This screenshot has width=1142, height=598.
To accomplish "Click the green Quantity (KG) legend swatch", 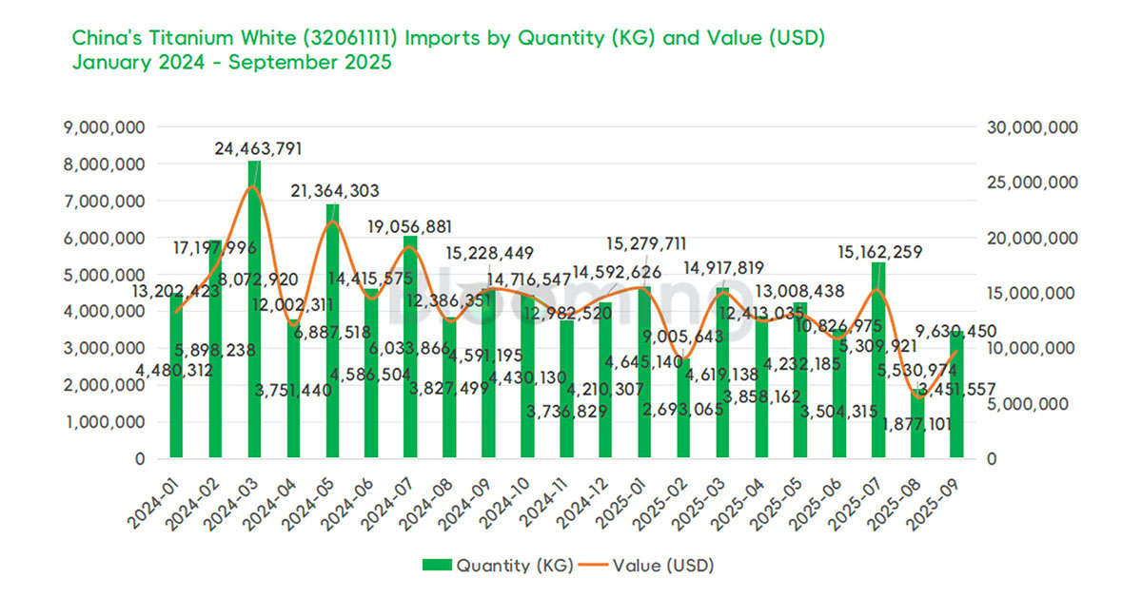I will 436,565.
